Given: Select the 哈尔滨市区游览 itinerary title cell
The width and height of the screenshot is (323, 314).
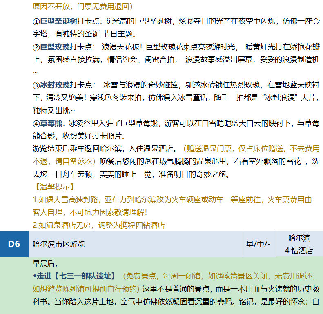Looking at the screenshot, I should tap(58, 244).
